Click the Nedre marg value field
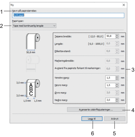This screenshot has height=137, width=135. point(110,100)
